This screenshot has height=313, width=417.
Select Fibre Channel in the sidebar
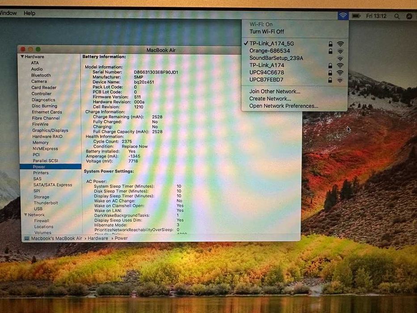(x=46, y=118)
